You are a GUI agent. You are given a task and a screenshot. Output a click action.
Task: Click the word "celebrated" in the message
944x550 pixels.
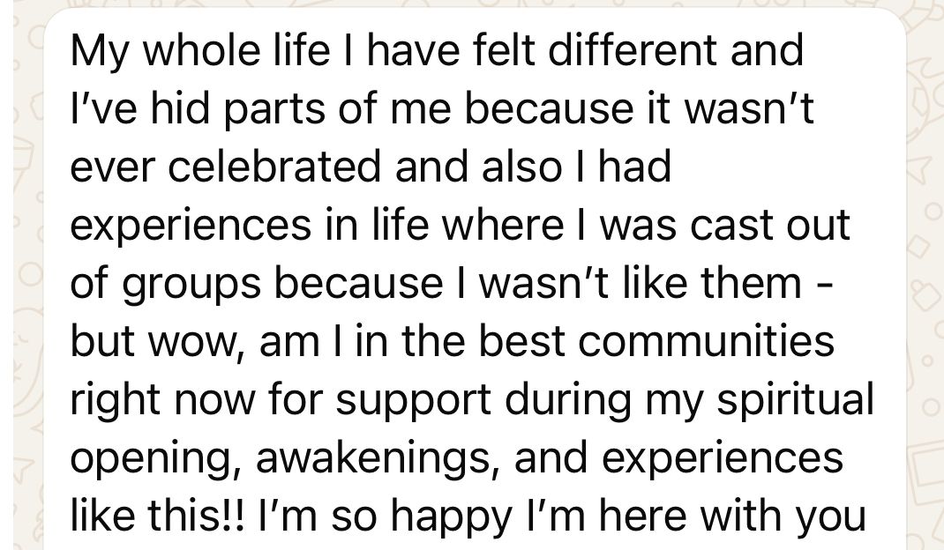pyautogui.click(x=274, y=167)
